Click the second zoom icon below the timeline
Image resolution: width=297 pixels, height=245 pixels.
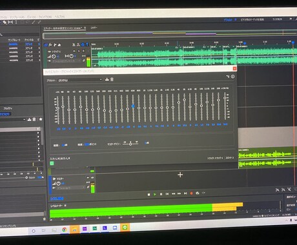[x=283, y=190]
